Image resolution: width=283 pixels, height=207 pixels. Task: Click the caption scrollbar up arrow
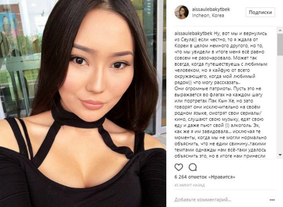(280, 30)
